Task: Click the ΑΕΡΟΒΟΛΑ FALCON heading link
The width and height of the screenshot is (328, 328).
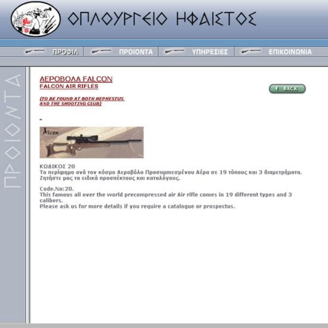Action: pos(76,79)
